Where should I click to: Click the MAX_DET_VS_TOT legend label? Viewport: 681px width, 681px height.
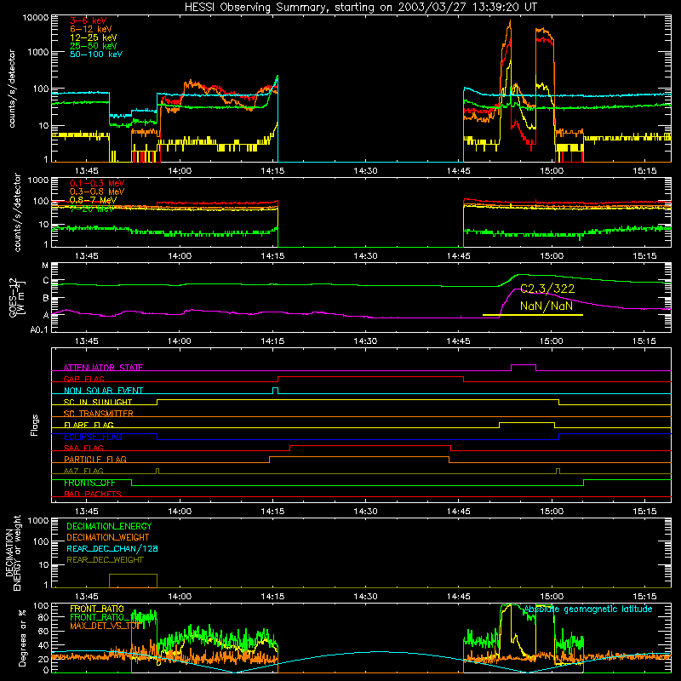tap(106, 626)
